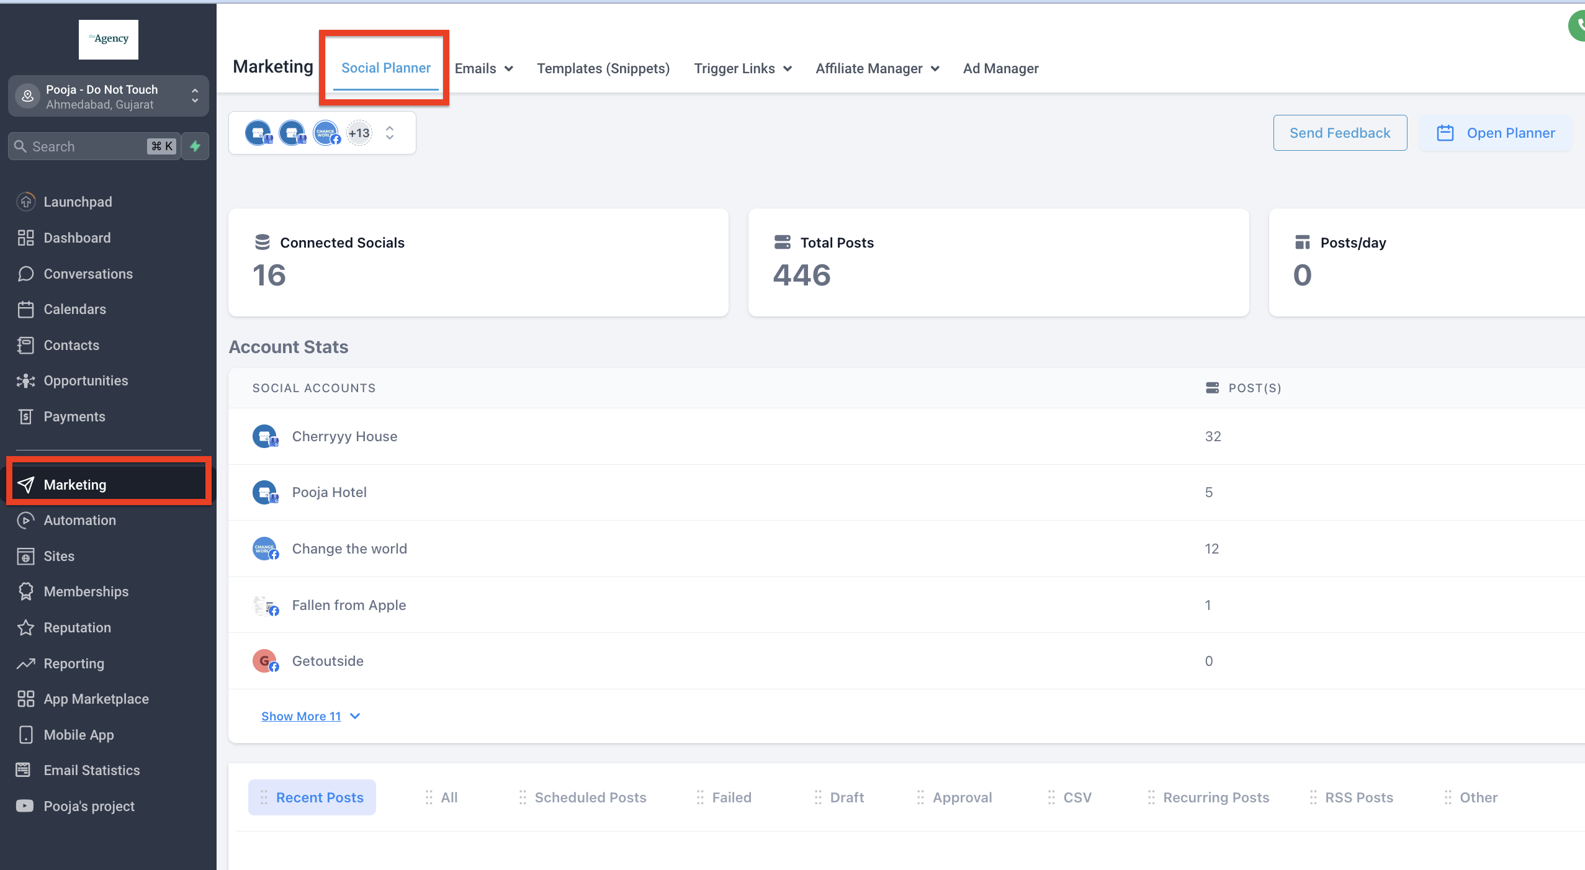Open Conversations from the sidebar
Image resolution: width=1585 pixels, height=870 pixels.
click(x=88, y=274)
